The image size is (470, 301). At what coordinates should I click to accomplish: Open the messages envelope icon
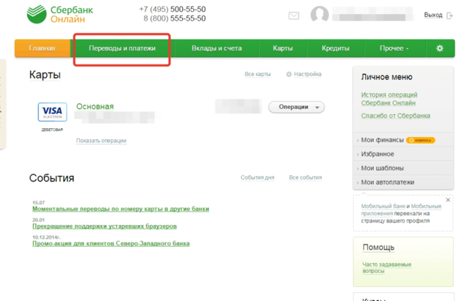(294, 15)
